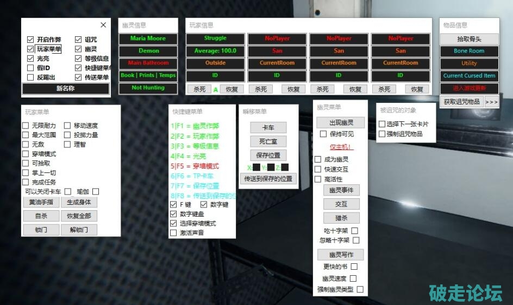Click the 获取诅咒物品 button
513x305 pixels.
pos(461,101)
